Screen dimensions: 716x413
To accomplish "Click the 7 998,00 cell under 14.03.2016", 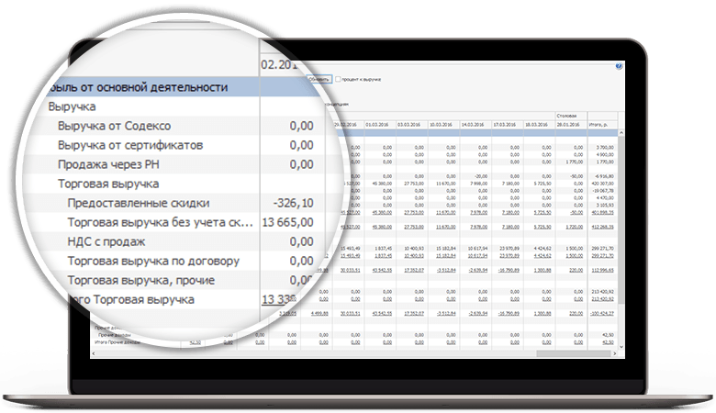I will pyautogui.click(x=478, y=184).
